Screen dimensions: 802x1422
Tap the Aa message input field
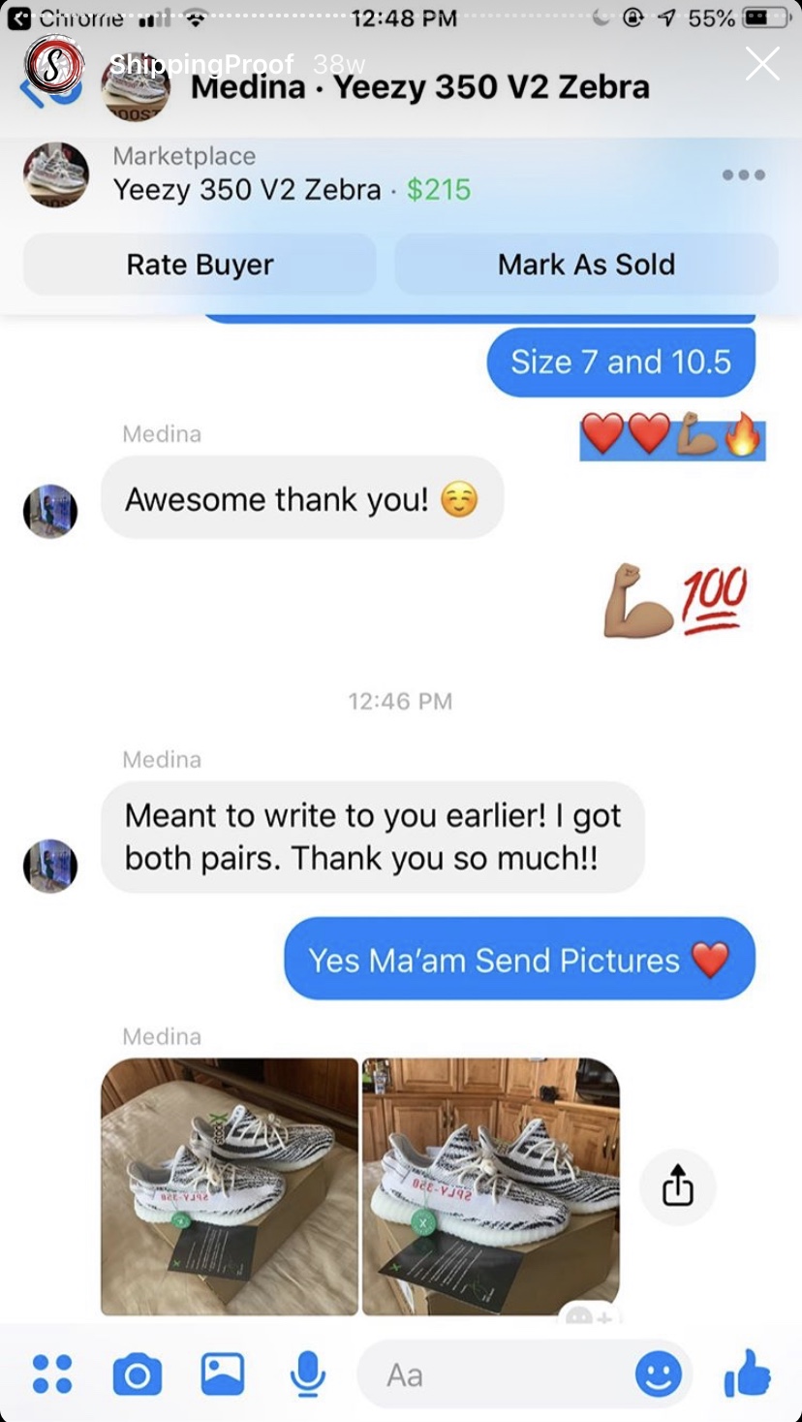[x=494, y=1375]
